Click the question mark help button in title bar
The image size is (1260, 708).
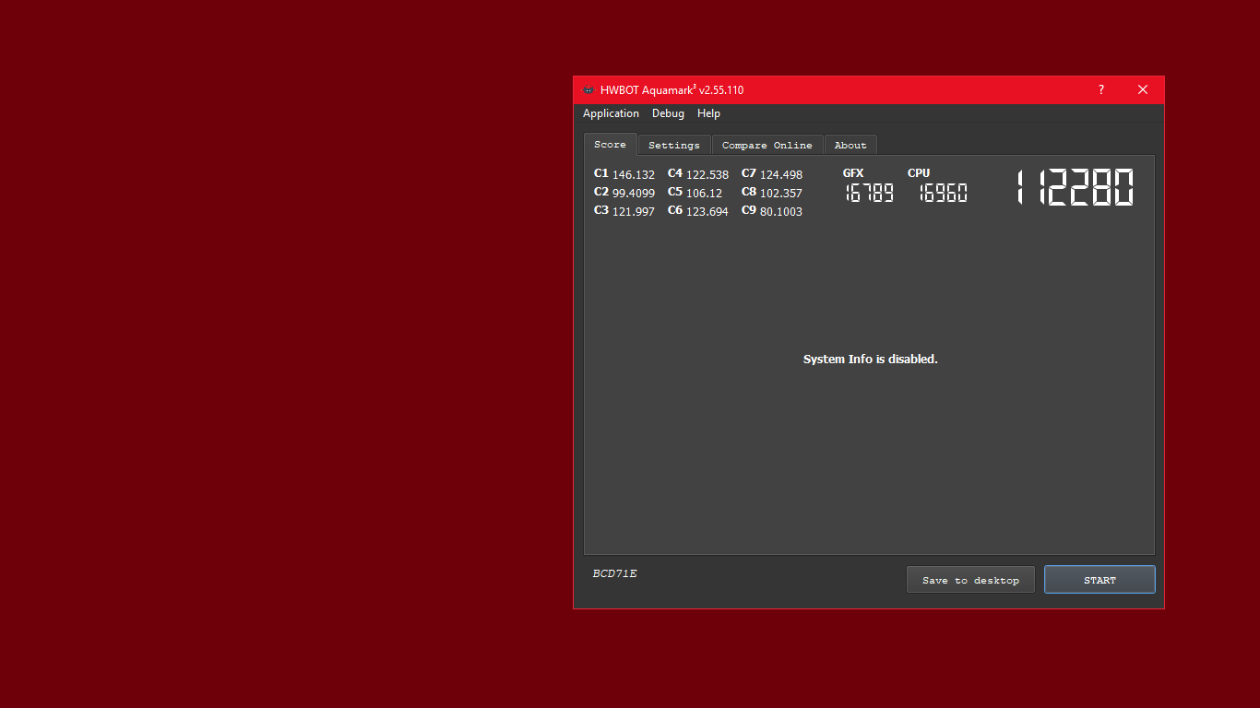(x=1100, y=89)
